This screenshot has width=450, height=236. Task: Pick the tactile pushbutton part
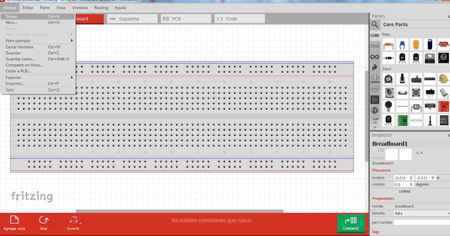(416, 93)
